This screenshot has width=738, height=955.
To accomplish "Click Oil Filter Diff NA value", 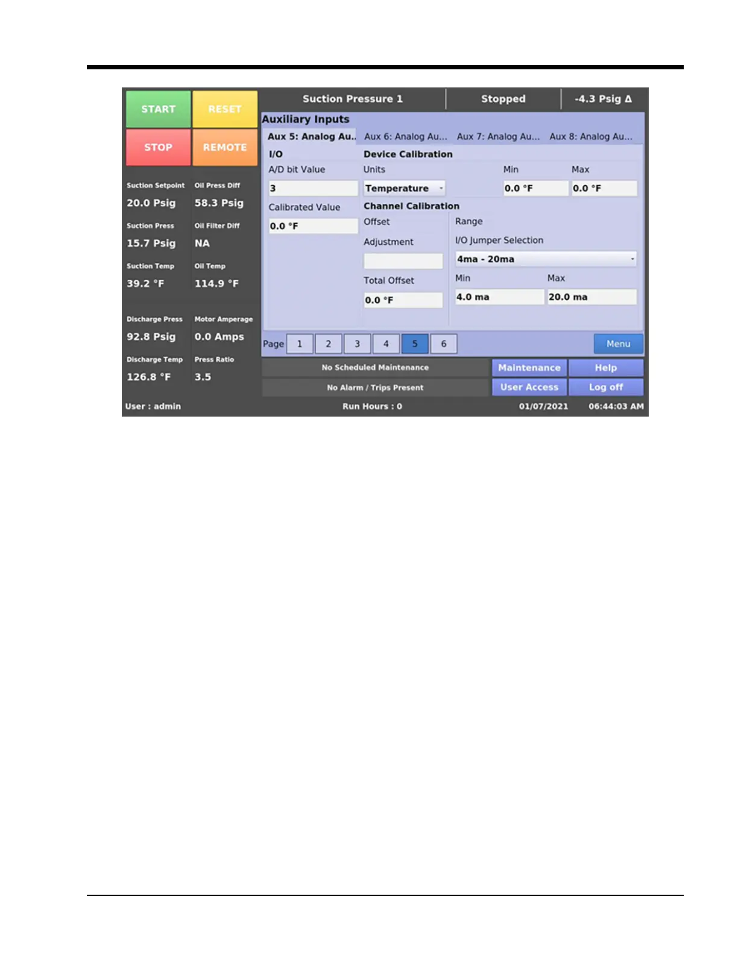I will pyautogui.click(x=202, y=244).
